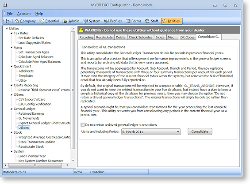The height and width of the screenshot is (184, 250).
Task: Click the Profiles toolbar icon
Action: pos(106,21)
